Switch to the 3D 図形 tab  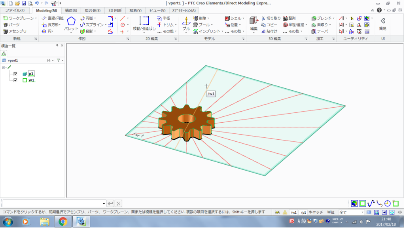coord(115,10)
